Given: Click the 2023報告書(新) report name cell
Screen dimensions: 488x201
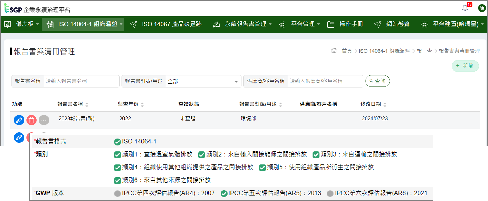Looking at the screenshot, I should pyautogui.click(x=76, y=119).
